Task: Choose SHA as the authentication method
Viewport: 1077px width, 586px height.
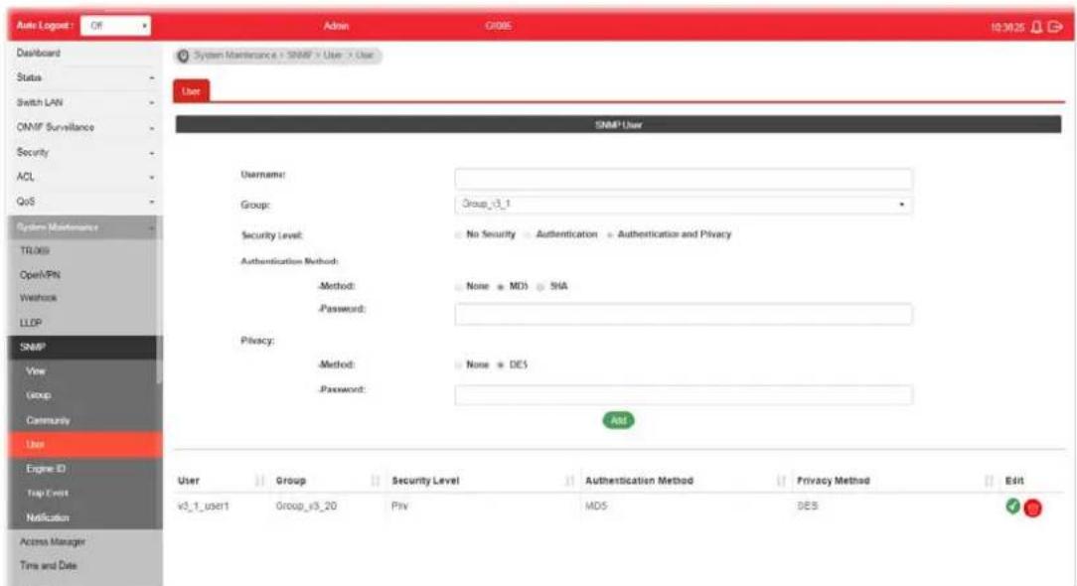Action: click(540, 286)
